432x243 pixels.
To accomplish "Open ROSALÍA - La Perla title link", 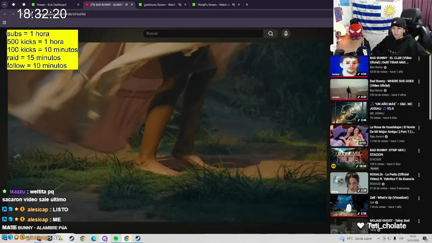I will tap(392, 177).
